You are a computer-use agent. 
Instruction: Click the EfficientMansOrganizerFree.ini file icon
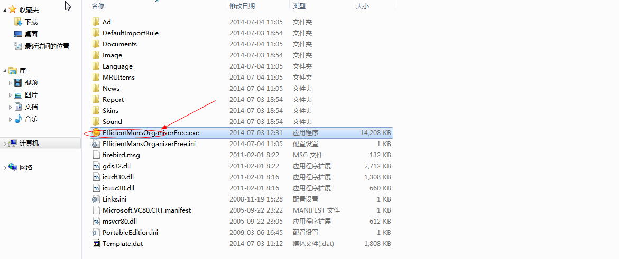click(x=96, y=143)
